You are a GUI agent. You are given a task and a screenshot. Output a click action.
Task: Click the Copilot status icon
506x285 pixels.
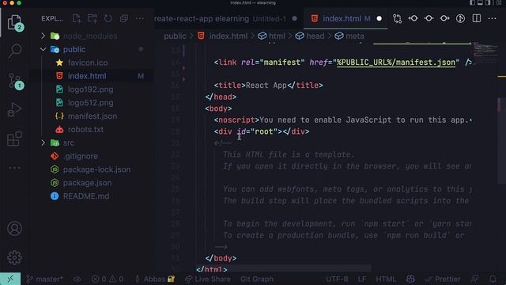pos(410,279)
